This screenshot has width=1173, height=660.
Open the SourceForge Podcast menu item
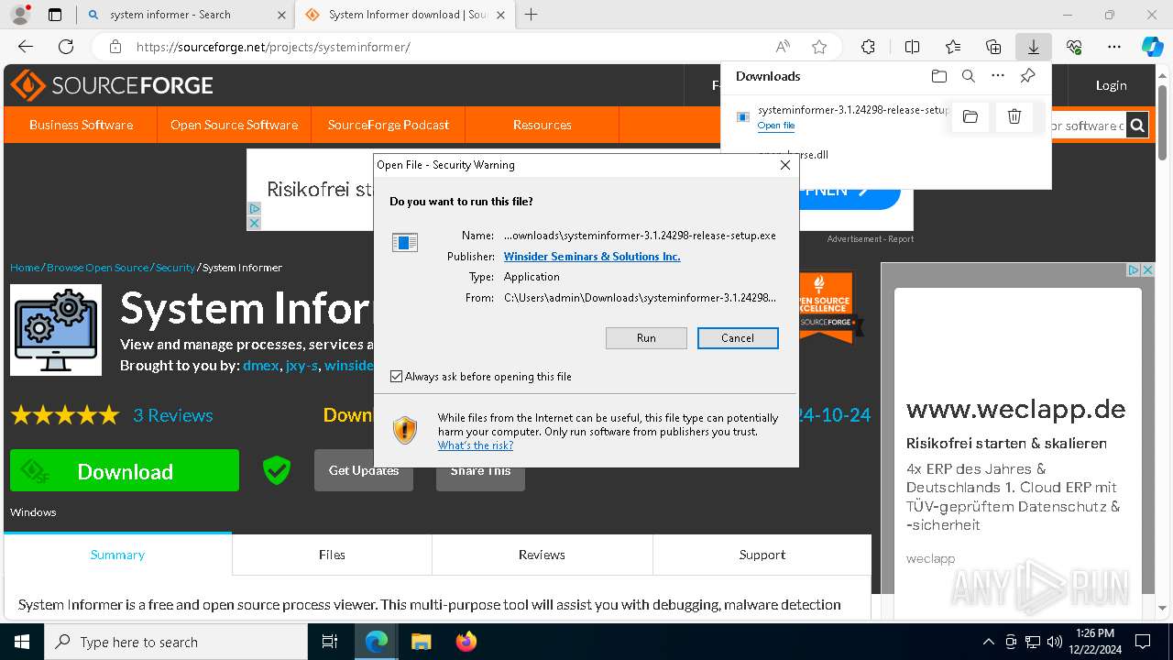coord(389,125)
